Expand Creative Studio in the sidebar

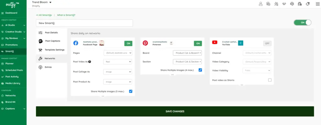click(13, 32)
